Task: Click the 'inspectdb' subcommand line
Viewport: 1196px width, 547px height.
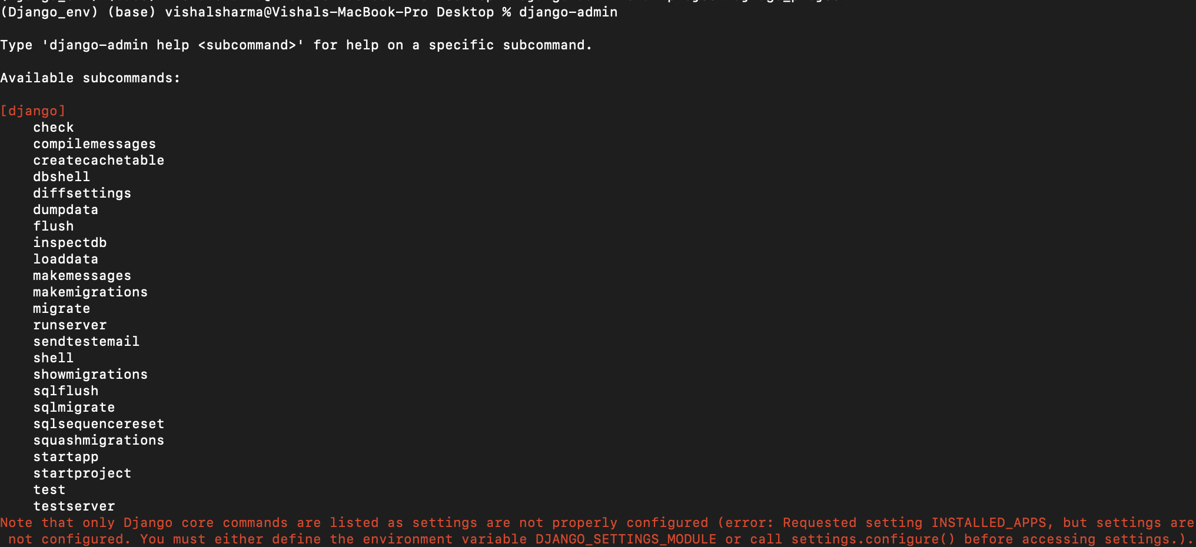Action: click(x=70, y=243)
